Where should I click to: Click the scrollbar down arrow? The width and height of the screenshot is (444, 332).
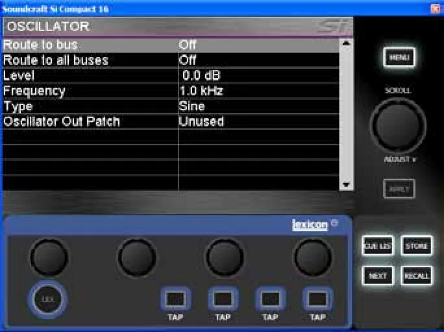(x=346, y=184)
